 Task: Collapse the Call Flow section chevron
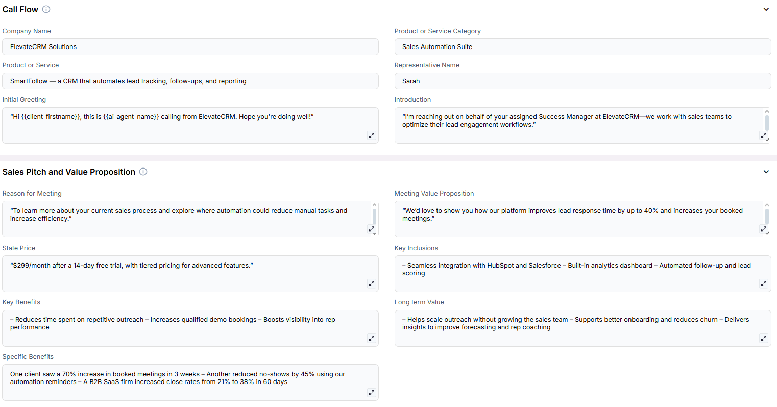[766, 9]
